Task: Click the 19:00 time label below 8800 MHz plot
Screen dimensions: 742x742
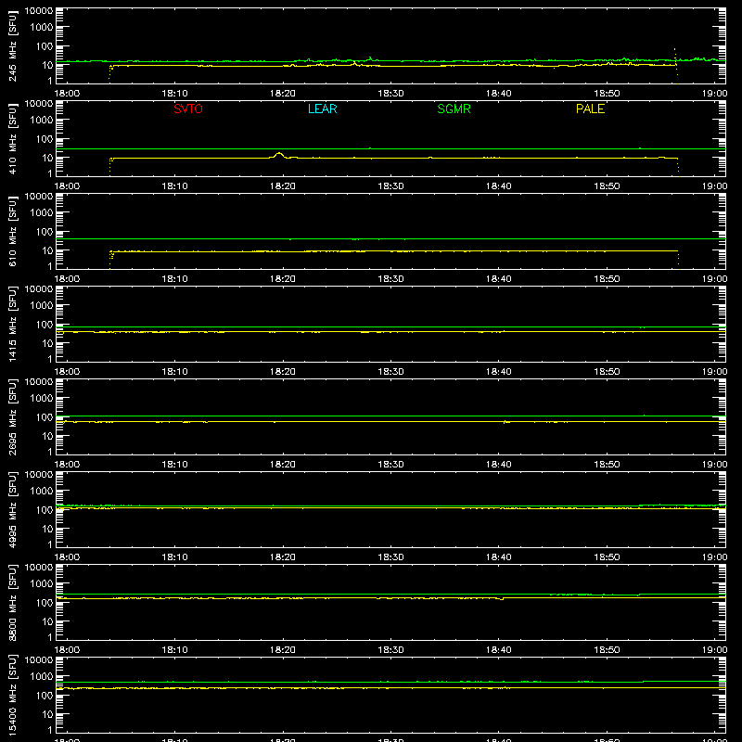Action: [x=714, y=650]
